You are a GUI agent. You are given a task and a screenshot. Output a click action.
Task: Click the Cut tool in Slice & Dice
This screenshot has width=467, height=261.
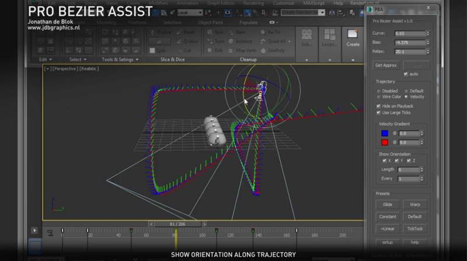pyautogui.click(x=184, y=51)
